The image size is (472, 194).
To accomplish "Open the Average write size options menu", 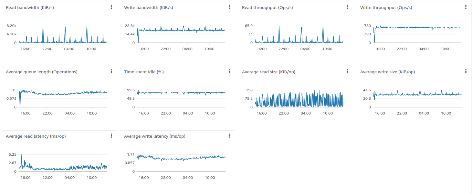I will tap(466, 71).
